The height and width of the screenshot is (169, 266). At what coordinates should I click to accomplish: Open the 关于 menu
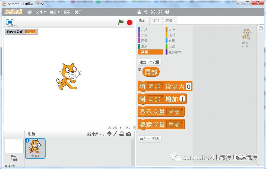click(78, 12)
